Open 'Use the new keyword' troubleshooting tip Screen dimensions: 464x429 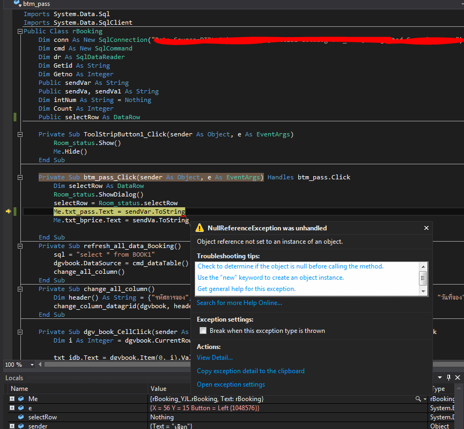click(270, 277)
